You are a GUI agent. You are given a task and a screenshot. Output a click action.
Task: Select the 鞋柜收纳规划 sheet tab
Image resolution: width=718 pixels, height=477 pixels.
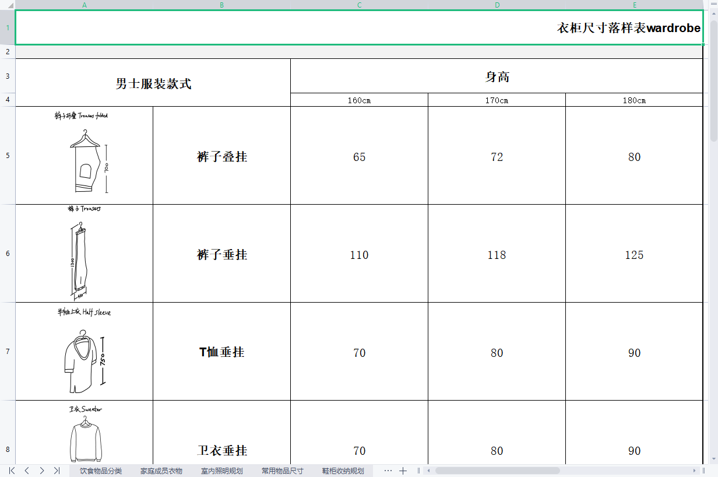343,471
